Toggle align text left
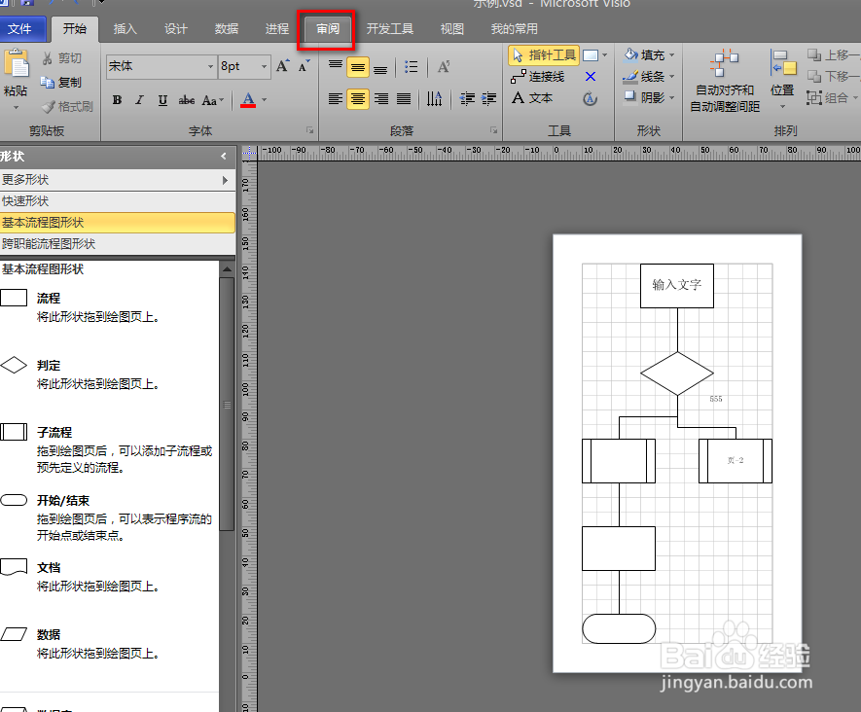This screenshot has height=712, width=861. click(x=336, y=99)
